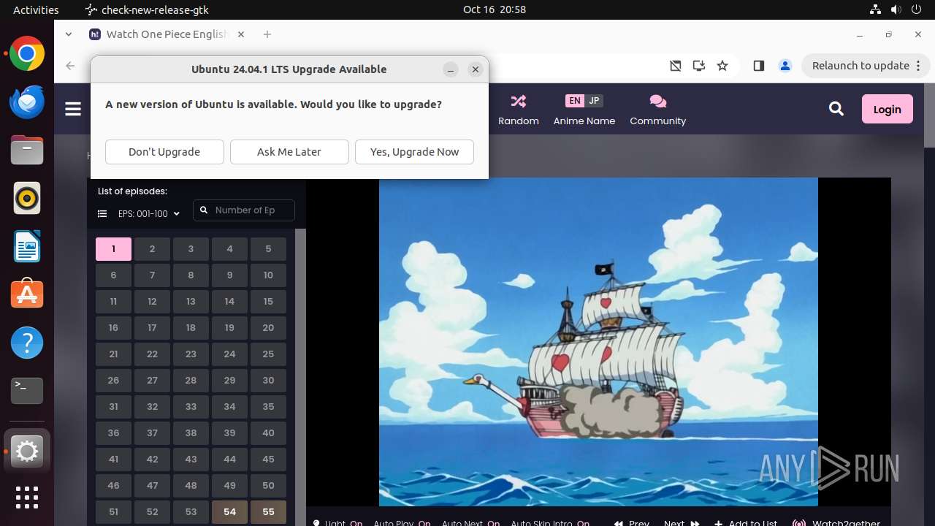Screen dimensions: 935x526
Task: Open the system network tray icon
Action: pyautogui.click(x=876, y=9)
